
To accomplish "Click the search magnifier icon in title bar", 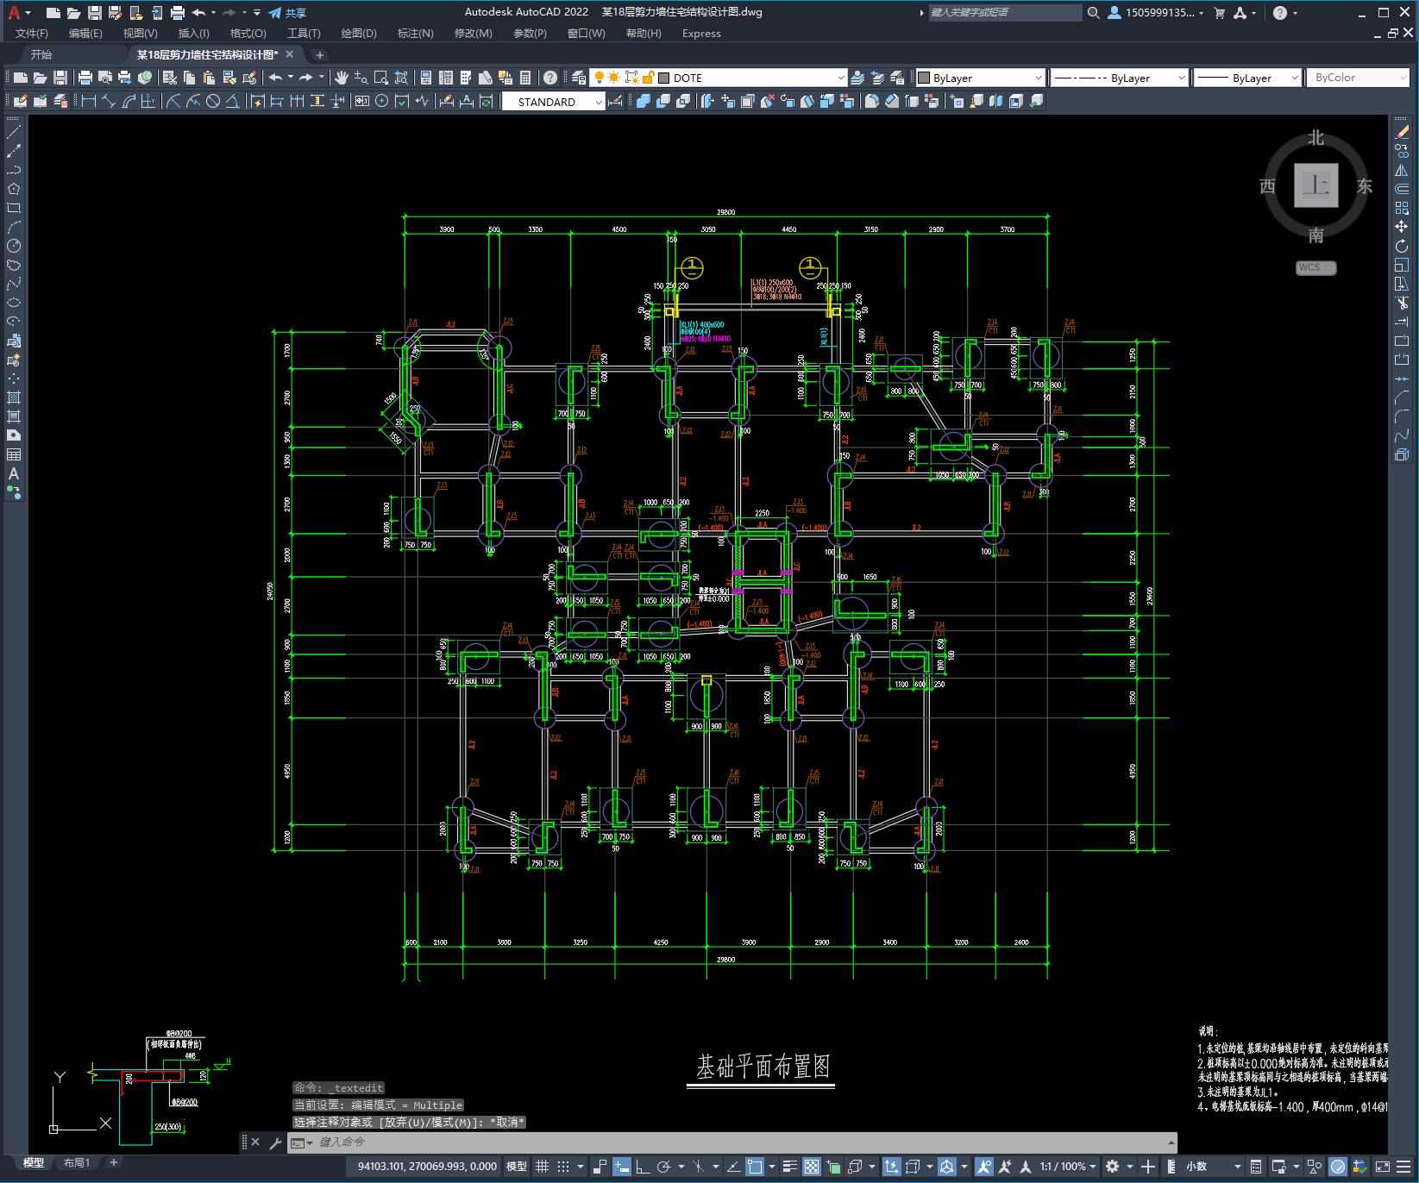I will pyautogui.click(x=1094, y=12).
